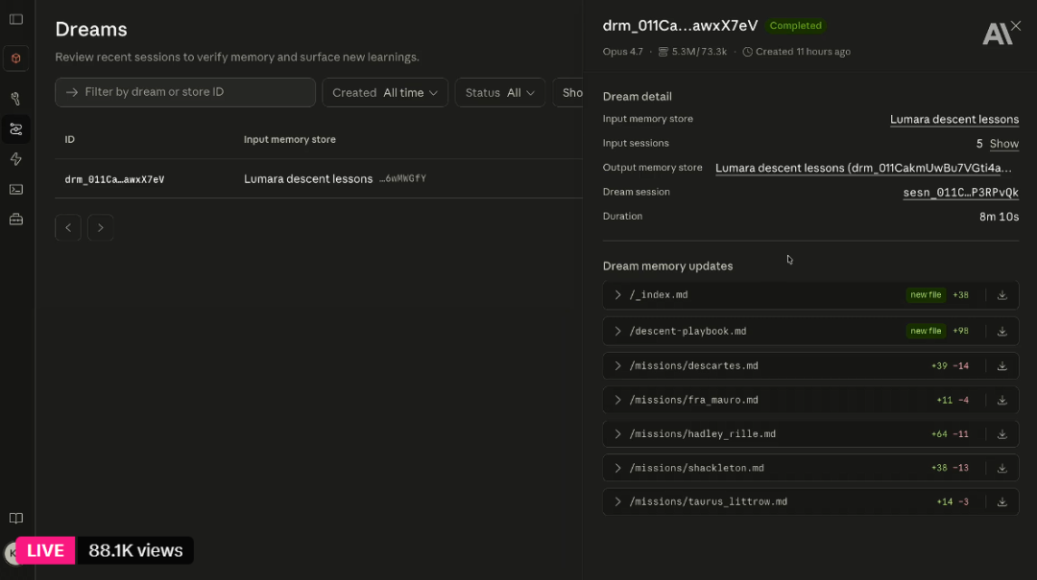Toggle the sidebar panel icon
This screenshot has width=1037, height=580.
click(16, 19)
